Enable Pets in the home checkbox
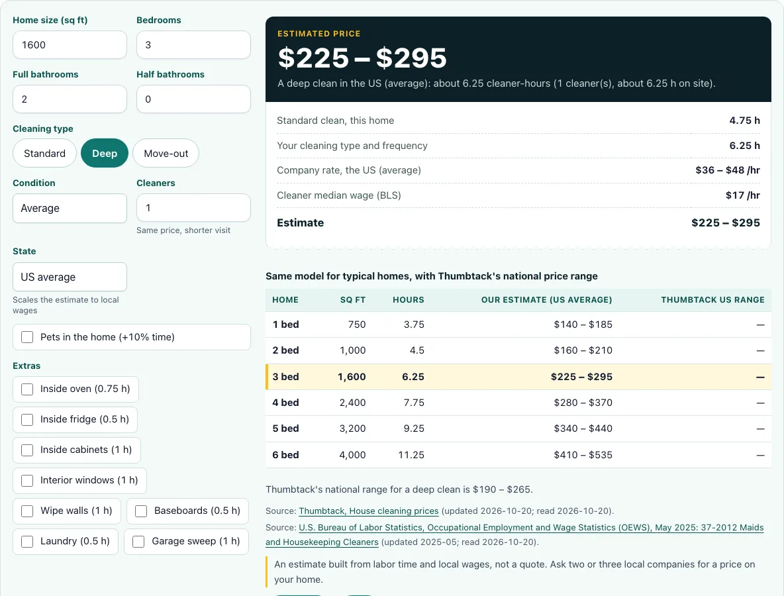Image resolution: width=784 pixels, height=596 pixels. tap(27, 337)
